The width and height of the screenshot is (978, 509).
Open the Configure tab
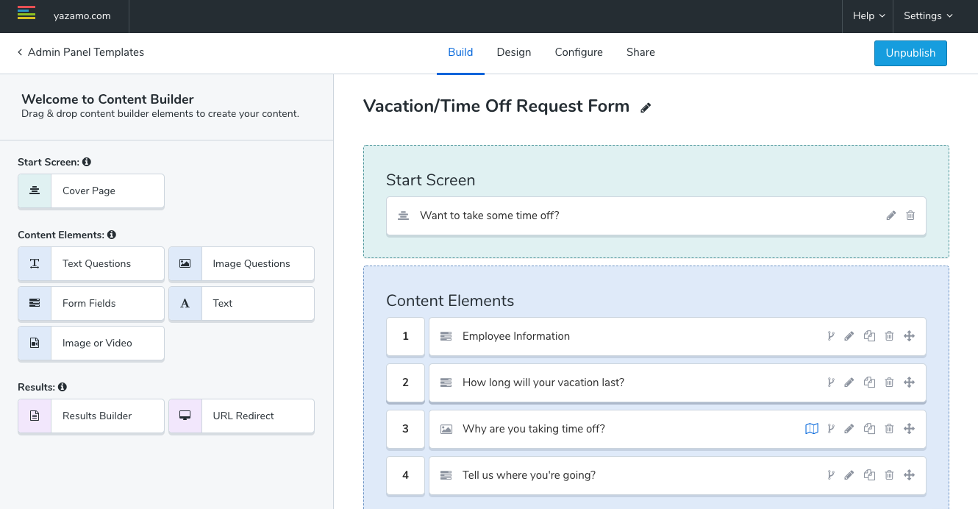(579, 52)
